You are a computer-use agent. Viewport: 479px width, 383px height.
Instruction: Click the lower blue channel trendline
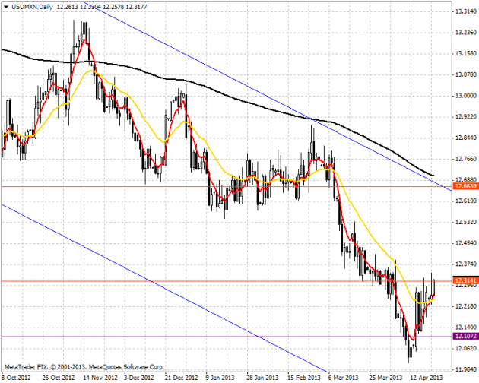tap(152, 280)
